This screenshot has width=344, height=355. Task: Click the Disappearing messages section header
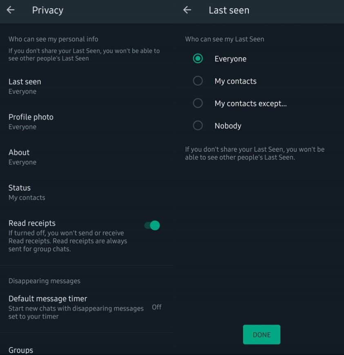(44, 281)
